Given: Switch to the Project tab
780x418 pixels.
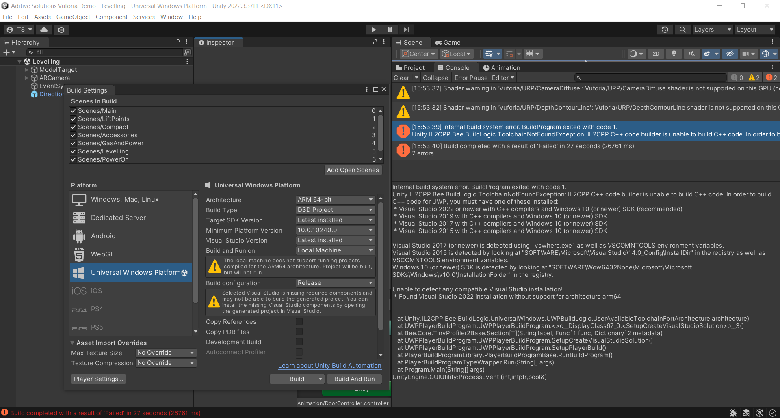Looking at the screenshot, I should [x=410, y=68].
